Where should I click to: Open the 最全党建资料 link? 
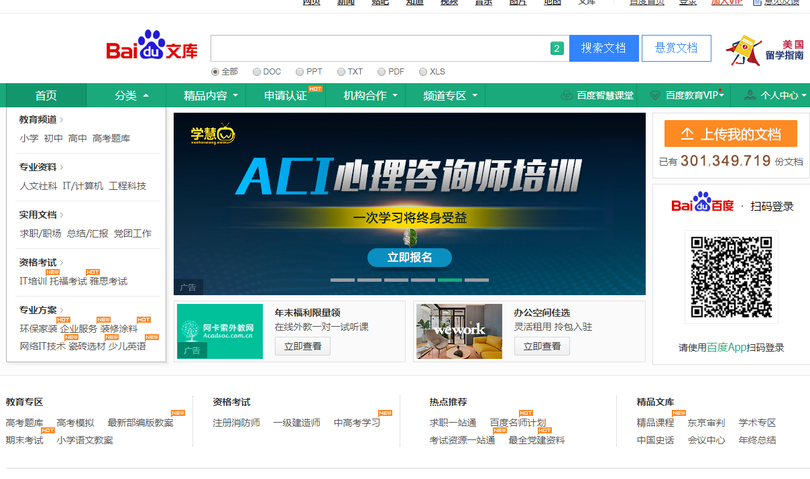click(x=537, y=440)
